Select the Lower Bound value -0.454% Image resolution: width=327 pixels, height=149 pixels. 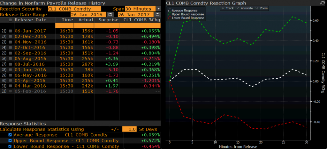click(x=150, y=146)
